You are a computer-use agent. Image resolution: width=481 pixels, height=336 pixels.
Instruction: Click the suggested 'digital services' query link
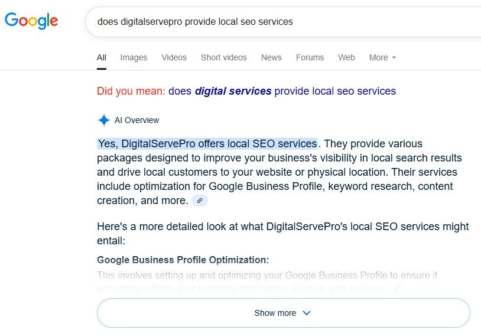(282, 91)
